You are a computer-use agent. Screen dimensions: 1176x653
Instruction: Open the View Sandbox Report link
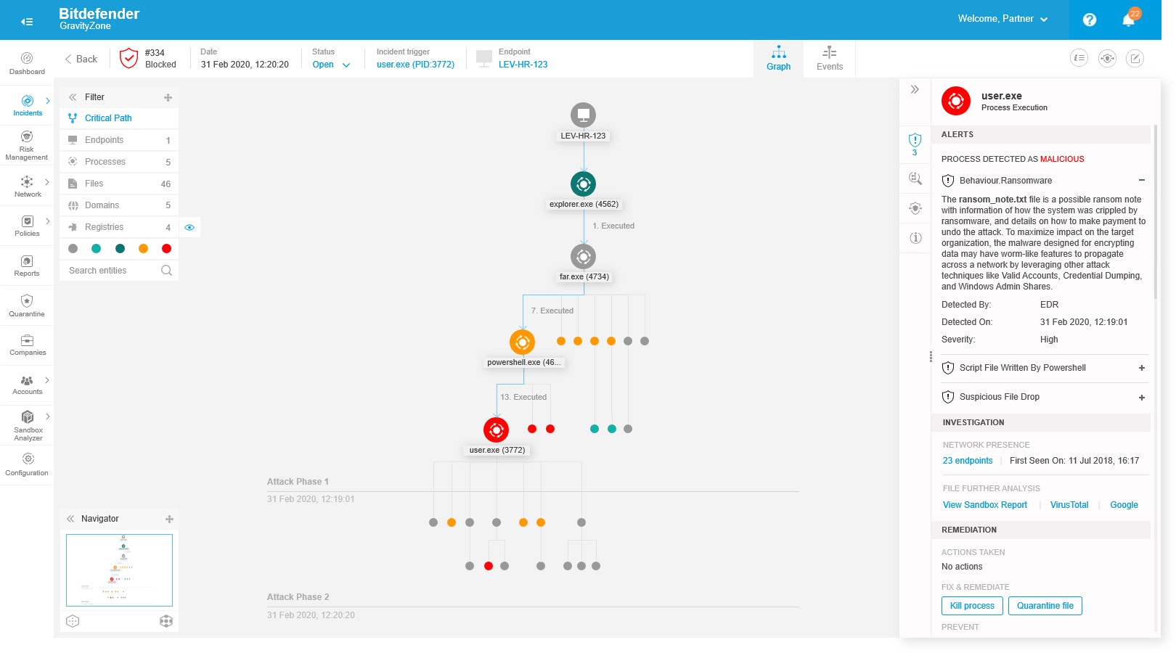click(x=984, y=505)
